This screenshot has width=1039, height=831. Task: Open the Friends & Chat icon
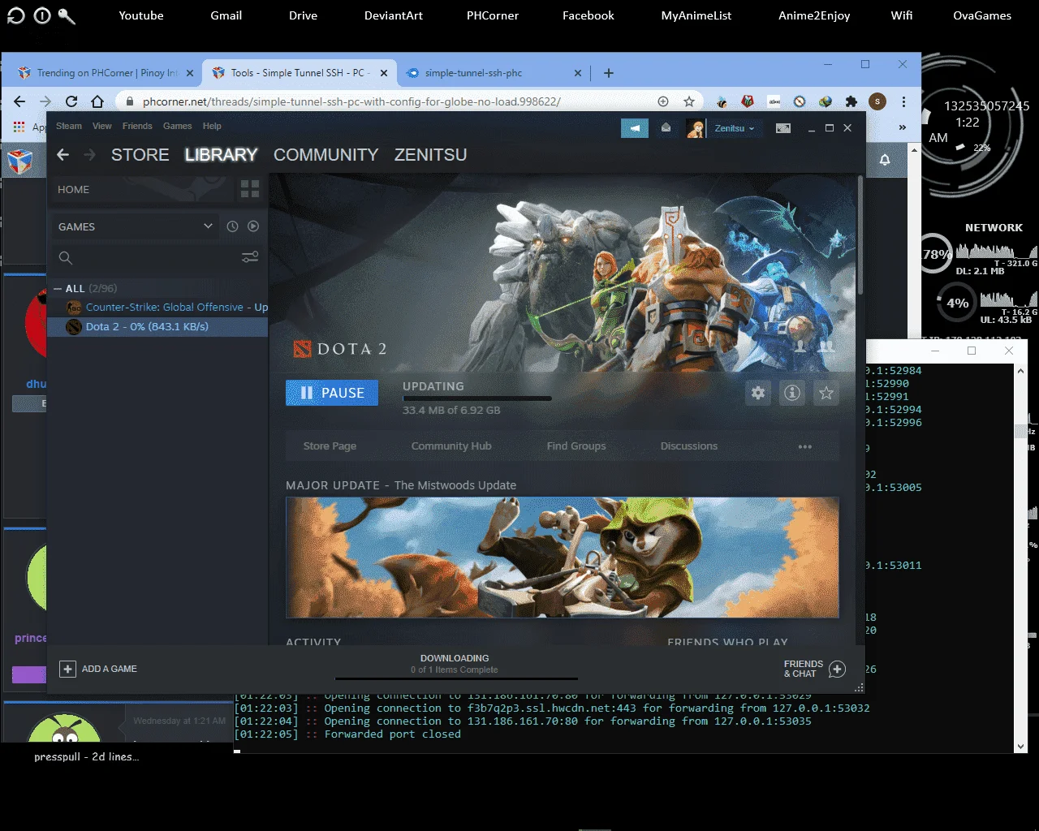(x=837, y=669)
